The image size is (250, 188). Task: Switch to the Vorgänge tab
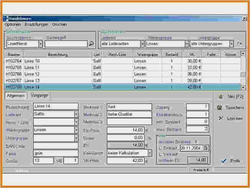[39, 96]
